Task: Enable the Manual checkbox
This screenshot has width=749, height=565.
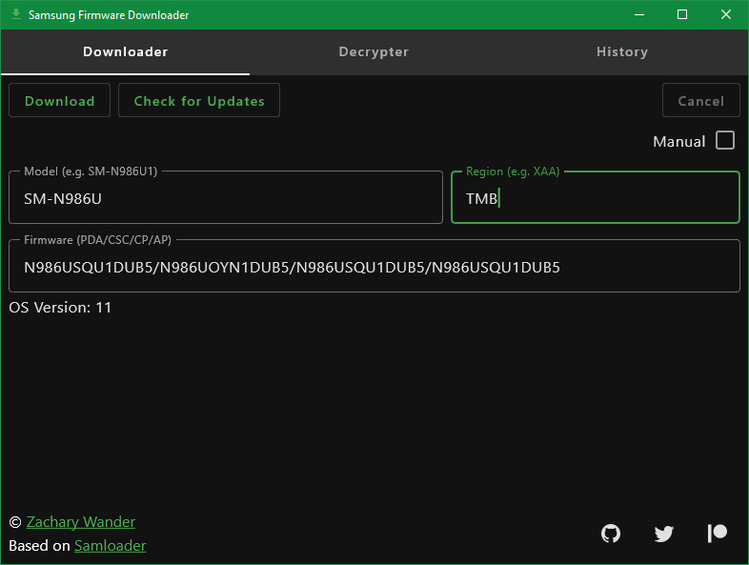Action: [725, 141]
